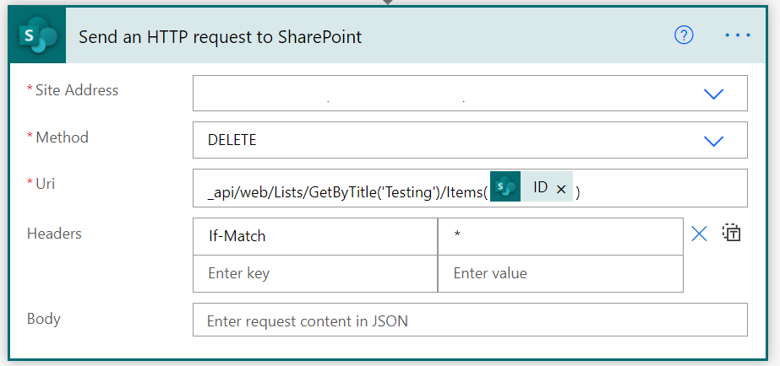Click inside the Site Address field
The height and width of the screenshot is (366, 780).
[x=439, y=94]
